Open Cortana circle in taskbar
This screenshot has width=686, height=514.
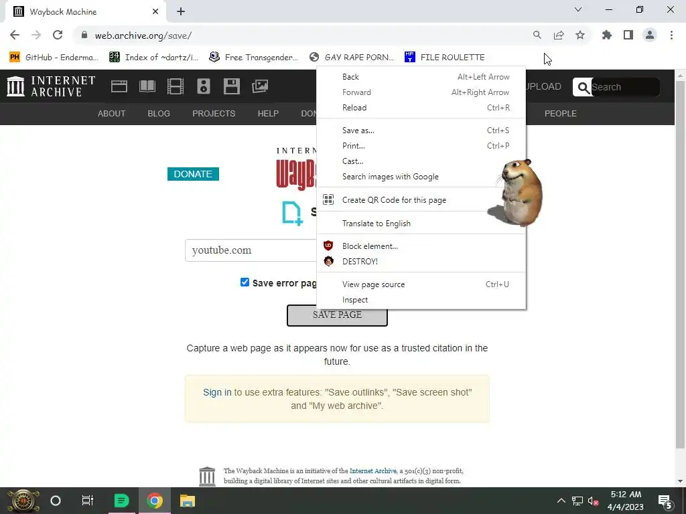(56, 501)
